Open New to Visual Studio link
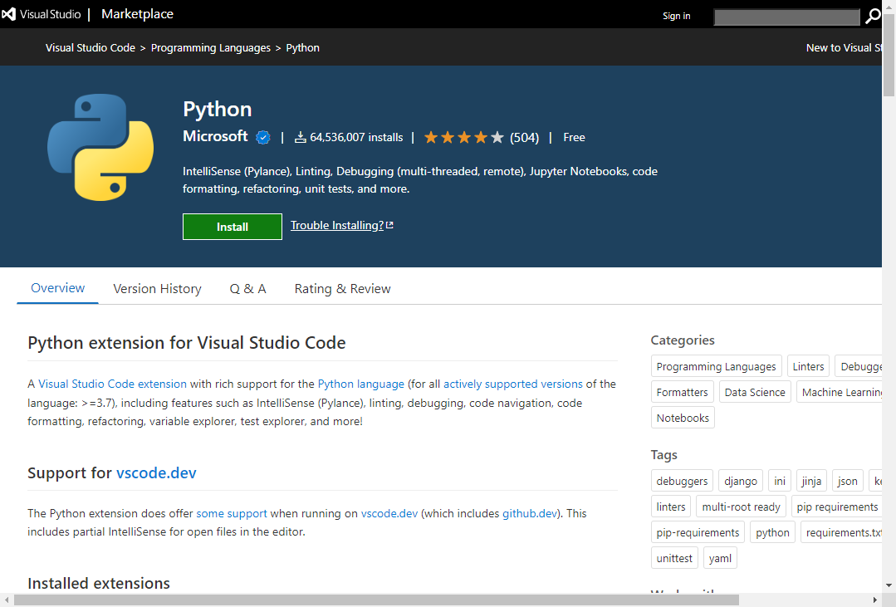This screenshot has width=896, height=607. pyautogui.click(x=844, y=48)
